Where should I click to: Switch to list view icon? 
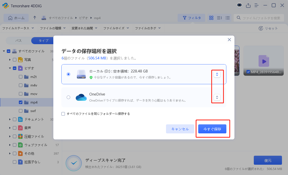click(x=227, y=18)
